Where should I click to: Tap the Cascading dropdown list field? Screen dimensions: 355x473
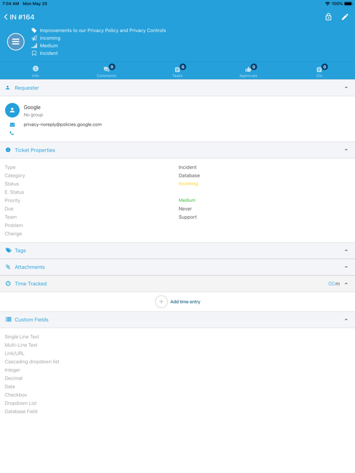32,362
